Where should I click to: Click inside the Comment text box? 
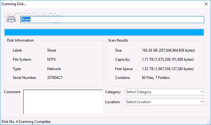point(63,102)
